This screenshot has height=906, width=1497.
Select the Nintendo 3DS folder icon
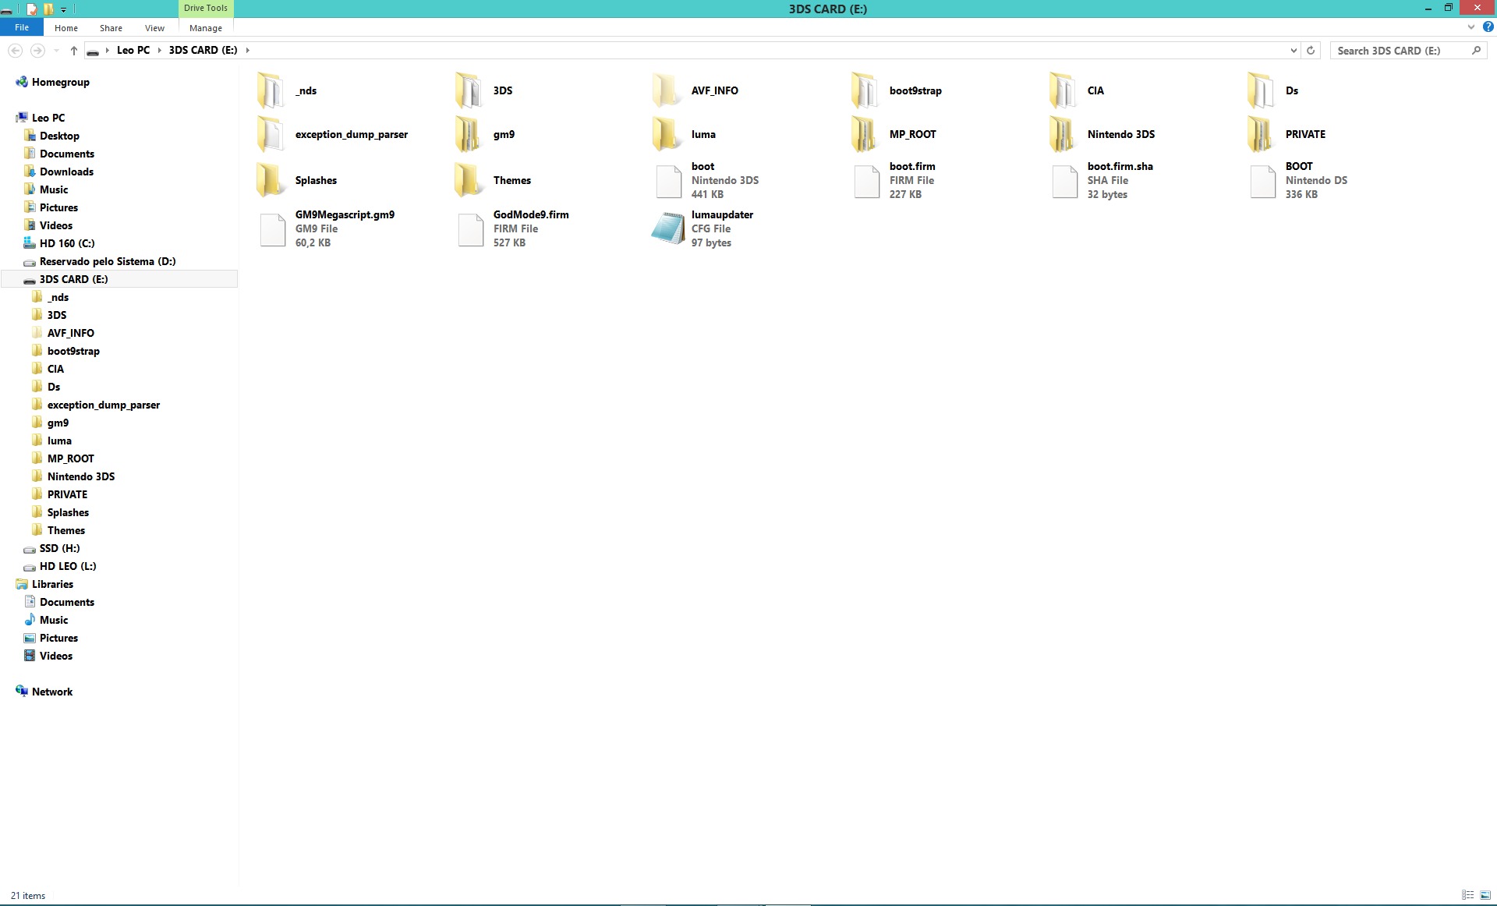1063,134
